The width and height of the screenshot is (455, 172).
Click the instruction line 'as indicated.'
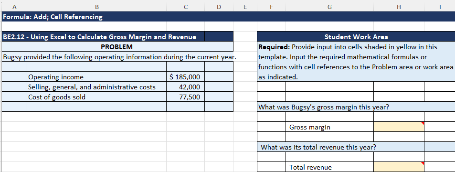tap(278, 77)
